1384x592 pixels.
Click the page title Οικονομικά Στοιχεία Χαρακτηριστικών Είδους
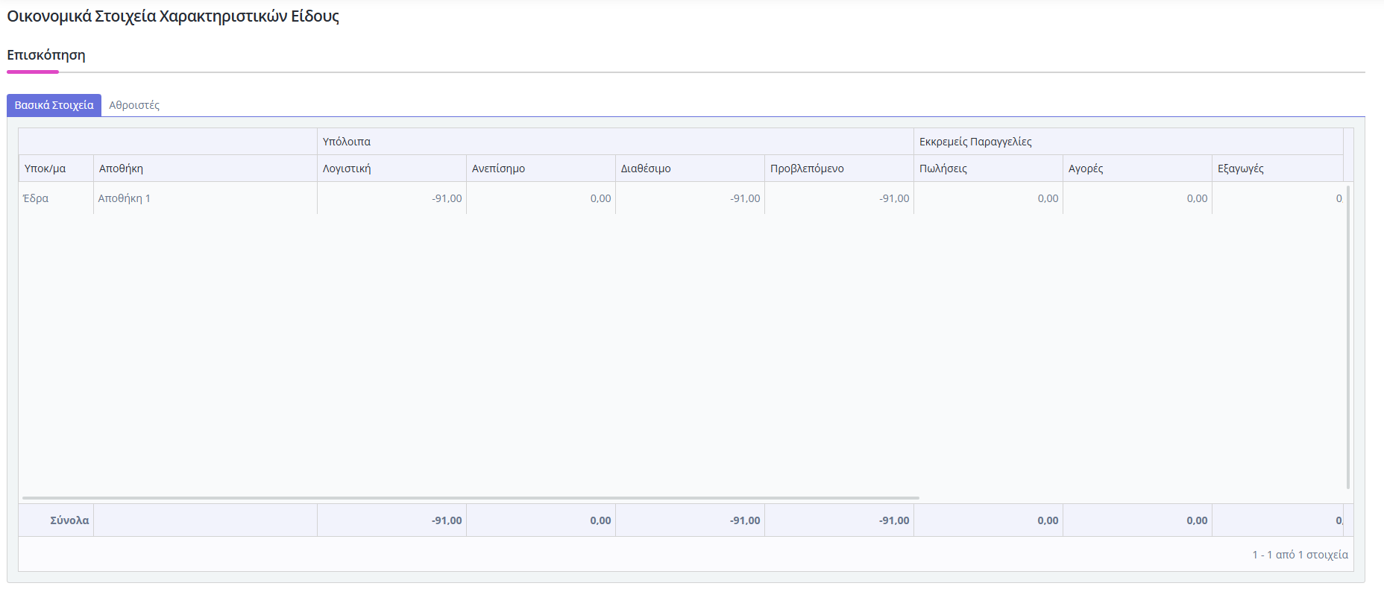pyautogui.click(x=173, y=16)
